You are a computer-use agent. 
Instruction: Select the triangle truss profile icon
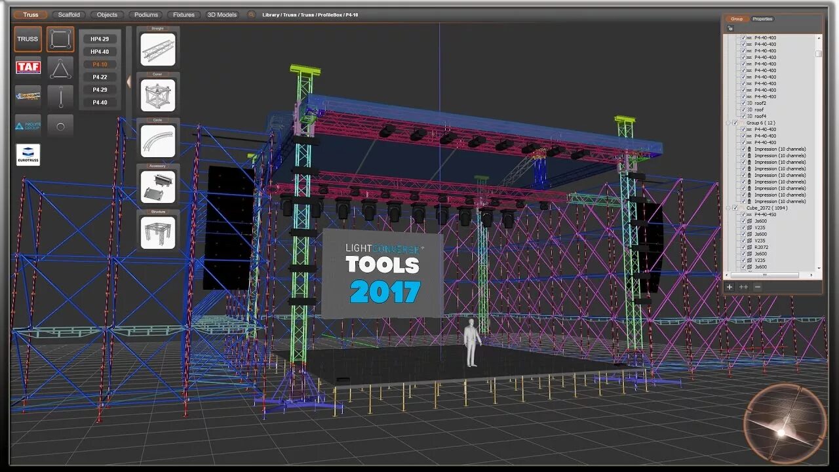(x=60, y=68)
